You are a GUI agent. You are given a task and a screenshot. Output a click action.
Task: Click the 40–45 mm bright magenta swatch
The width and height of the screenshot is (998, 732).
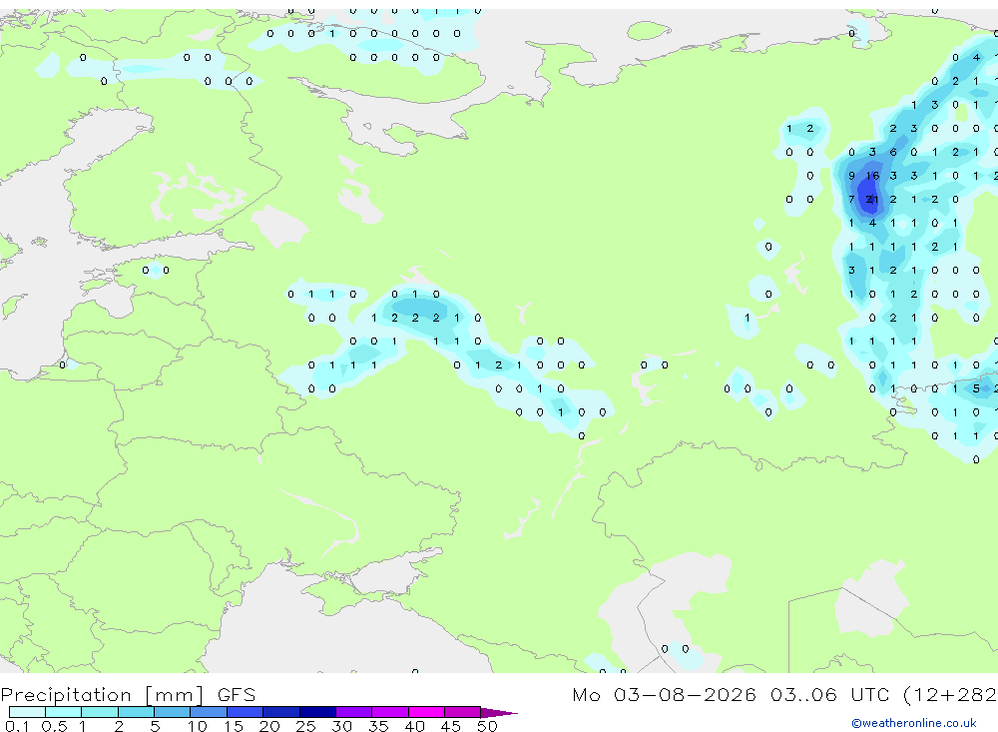(x=426, y=712)
